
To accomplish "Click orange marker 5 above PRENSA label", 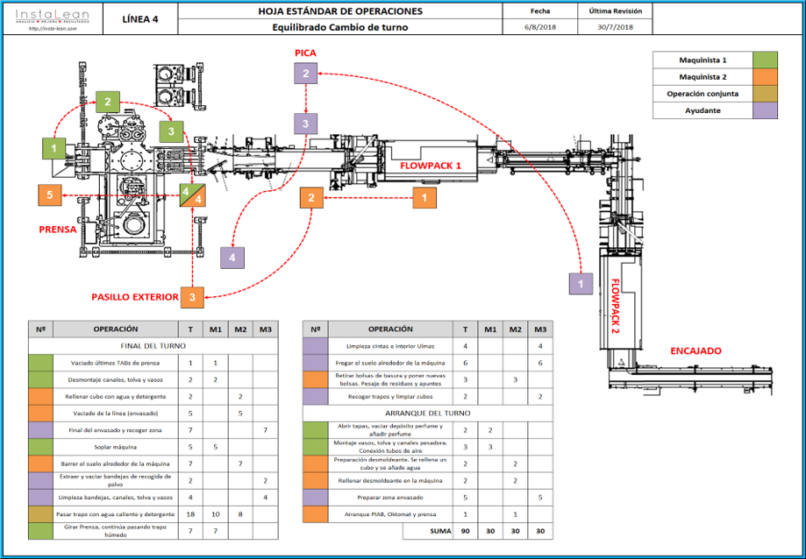I will (x=51, y=195).
